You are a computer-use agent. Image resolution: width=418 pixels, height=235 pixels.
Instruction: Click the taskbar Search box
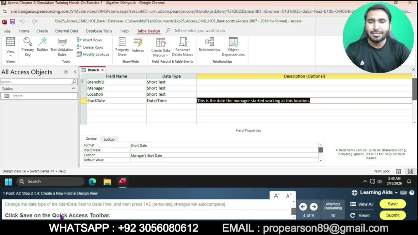[50, 181]
